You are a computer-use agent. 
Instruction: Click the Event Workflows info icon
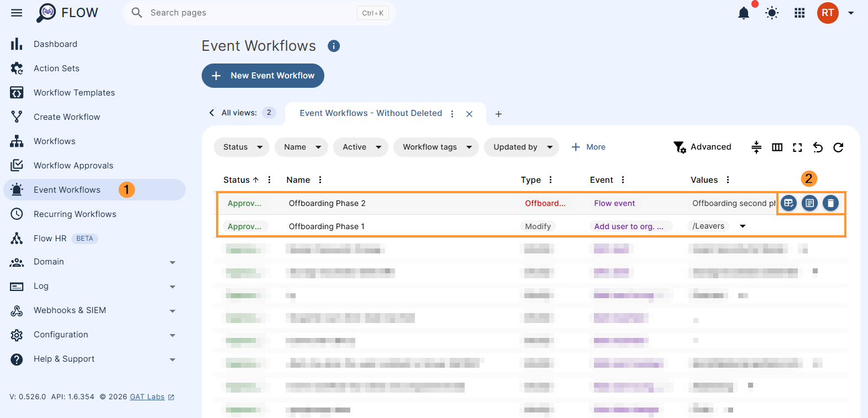[x=334, y=46]
